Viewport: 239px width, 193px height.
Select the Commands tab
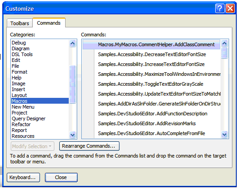(49, 23)
